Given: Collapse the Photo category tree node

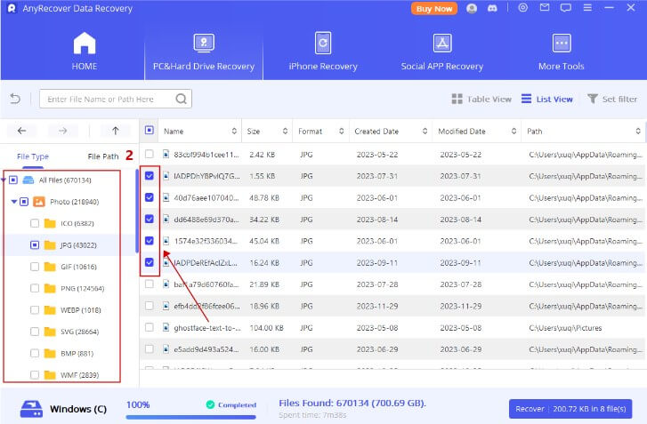Looking at the screenshot, I should pyautogui.click(x=13, y=202).
